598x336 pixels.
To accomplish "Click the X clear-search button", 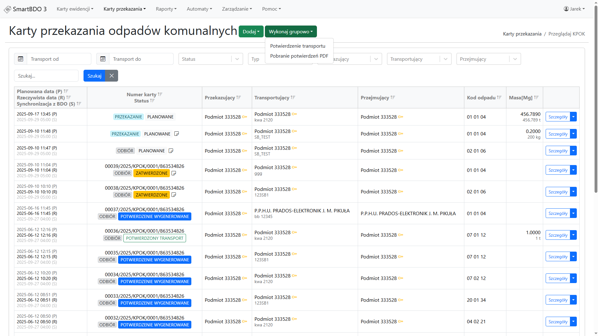I will click(x=112, y=76).
